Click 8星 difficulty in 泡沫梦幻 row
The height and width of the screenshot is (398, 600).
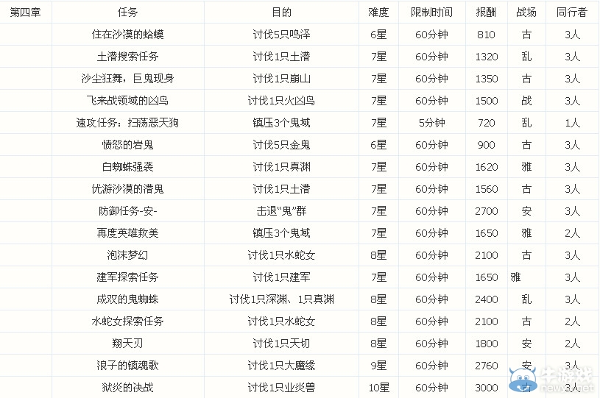click(x=378, y=255)
